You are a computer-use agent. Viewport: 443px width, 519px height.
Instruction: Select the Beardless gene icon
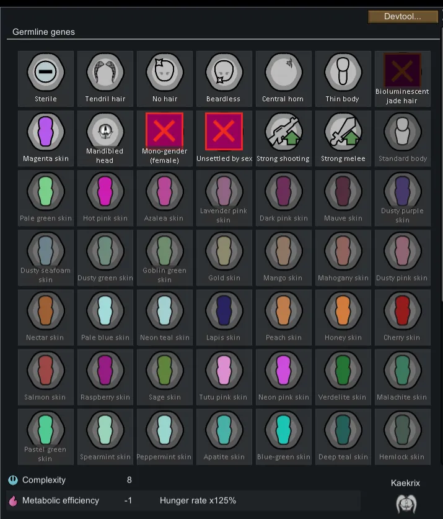224,72
